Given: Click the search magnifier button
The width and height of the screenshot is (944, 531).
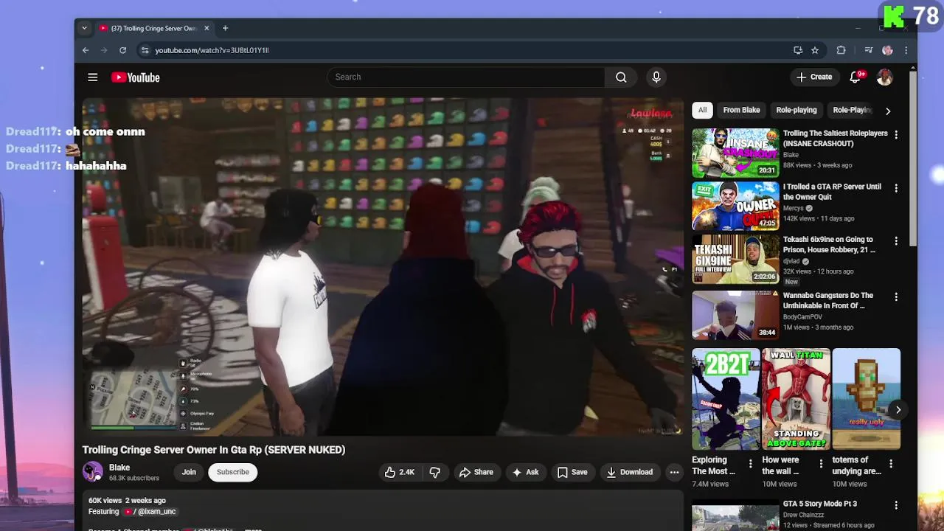Looking at the screenshot, I should tap(621, 77).
